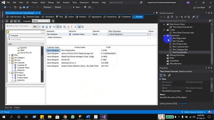
Task: Click the Filter Expression cell { Aaron Bergman }
Action: pos(128,34)
